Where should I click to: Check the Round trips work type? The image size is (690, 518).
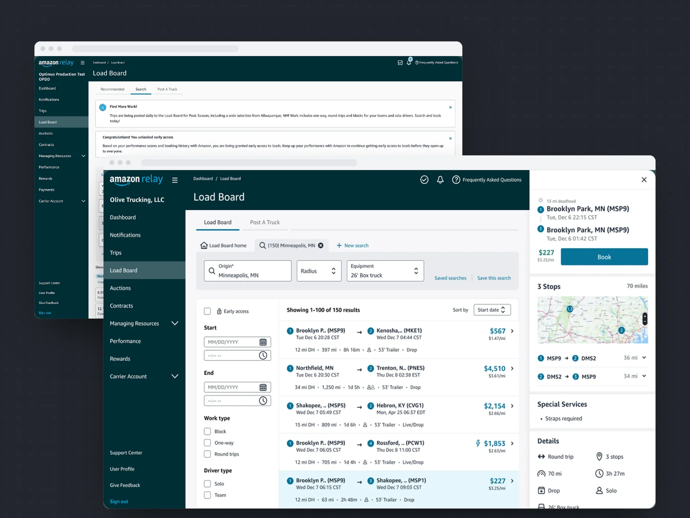(207, 454)
